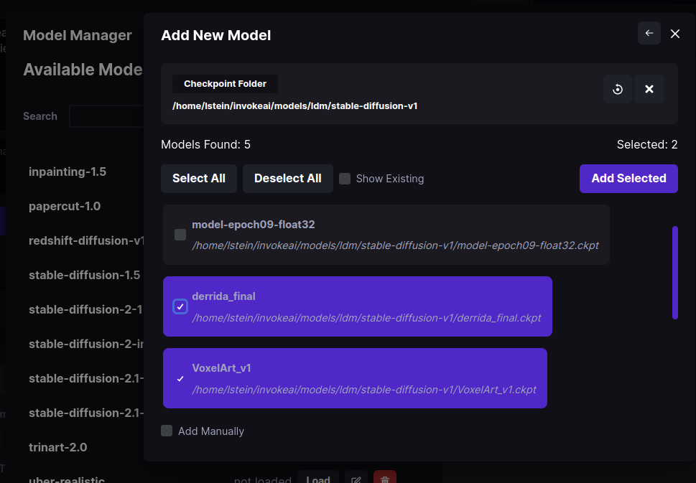Select stable-diffusion-1.5 model entry

[x=84, y=275]
